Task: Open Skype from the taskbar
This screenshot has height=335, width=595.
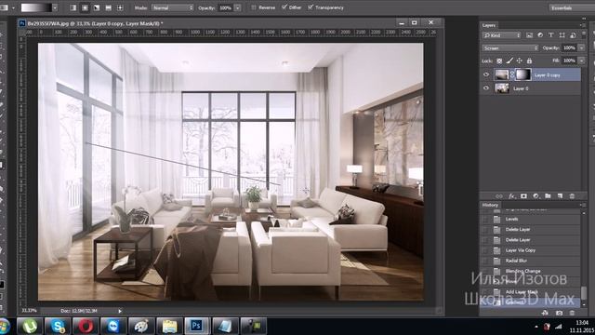Action: (58, 327)
